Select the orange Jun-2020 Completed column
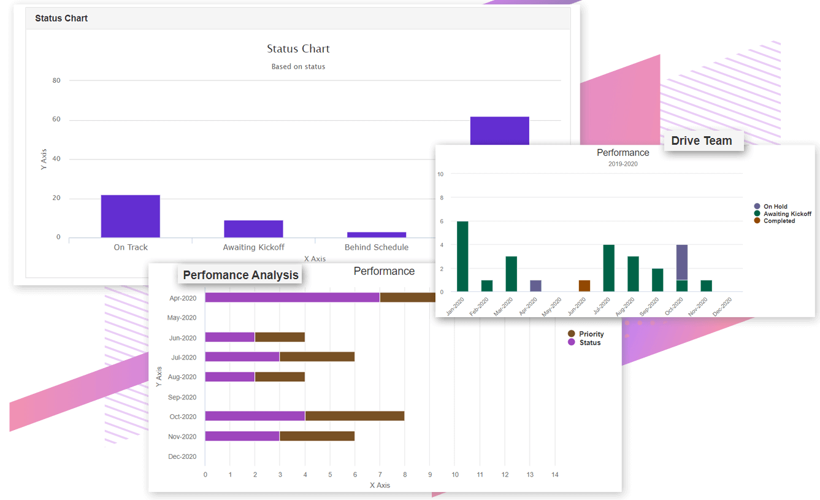 pyautogui.click(x=584, y=286)
